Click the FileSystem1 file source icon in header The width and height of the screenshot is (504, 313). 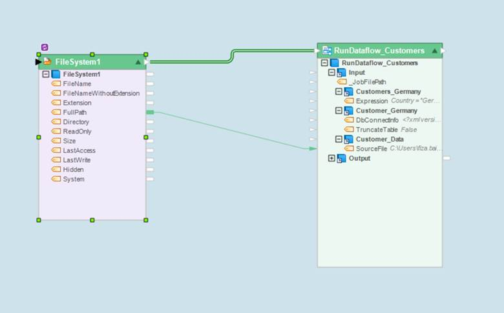pyautogui.click(x=48, y=62)
